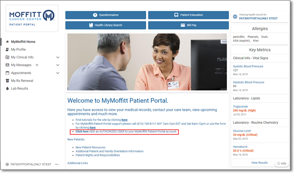The height and width of the screenshot is (174, 295).
Task: Click '200 mg/dL (High)' triglyceride value
Action: [244, 110]
